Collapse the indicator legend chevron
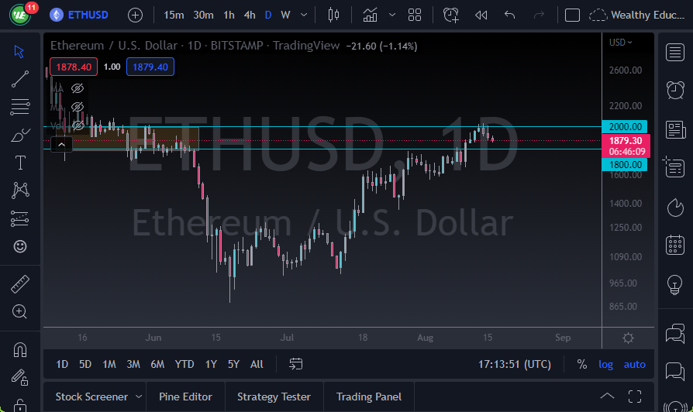 point(61,144)
